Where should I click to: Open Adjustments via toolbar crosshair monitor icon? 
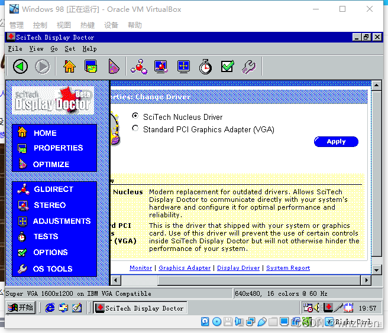(x=183, y=67)
